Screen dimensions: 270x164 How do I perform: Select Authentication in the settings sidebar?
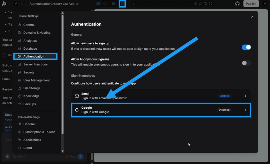point(35,56)
